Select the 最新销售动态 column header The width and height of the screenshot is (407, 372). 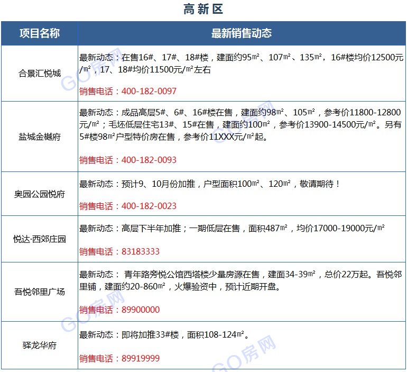coord(242,33)
